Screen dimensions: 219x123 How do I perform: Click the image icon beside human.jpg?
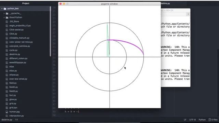[7, 112]
